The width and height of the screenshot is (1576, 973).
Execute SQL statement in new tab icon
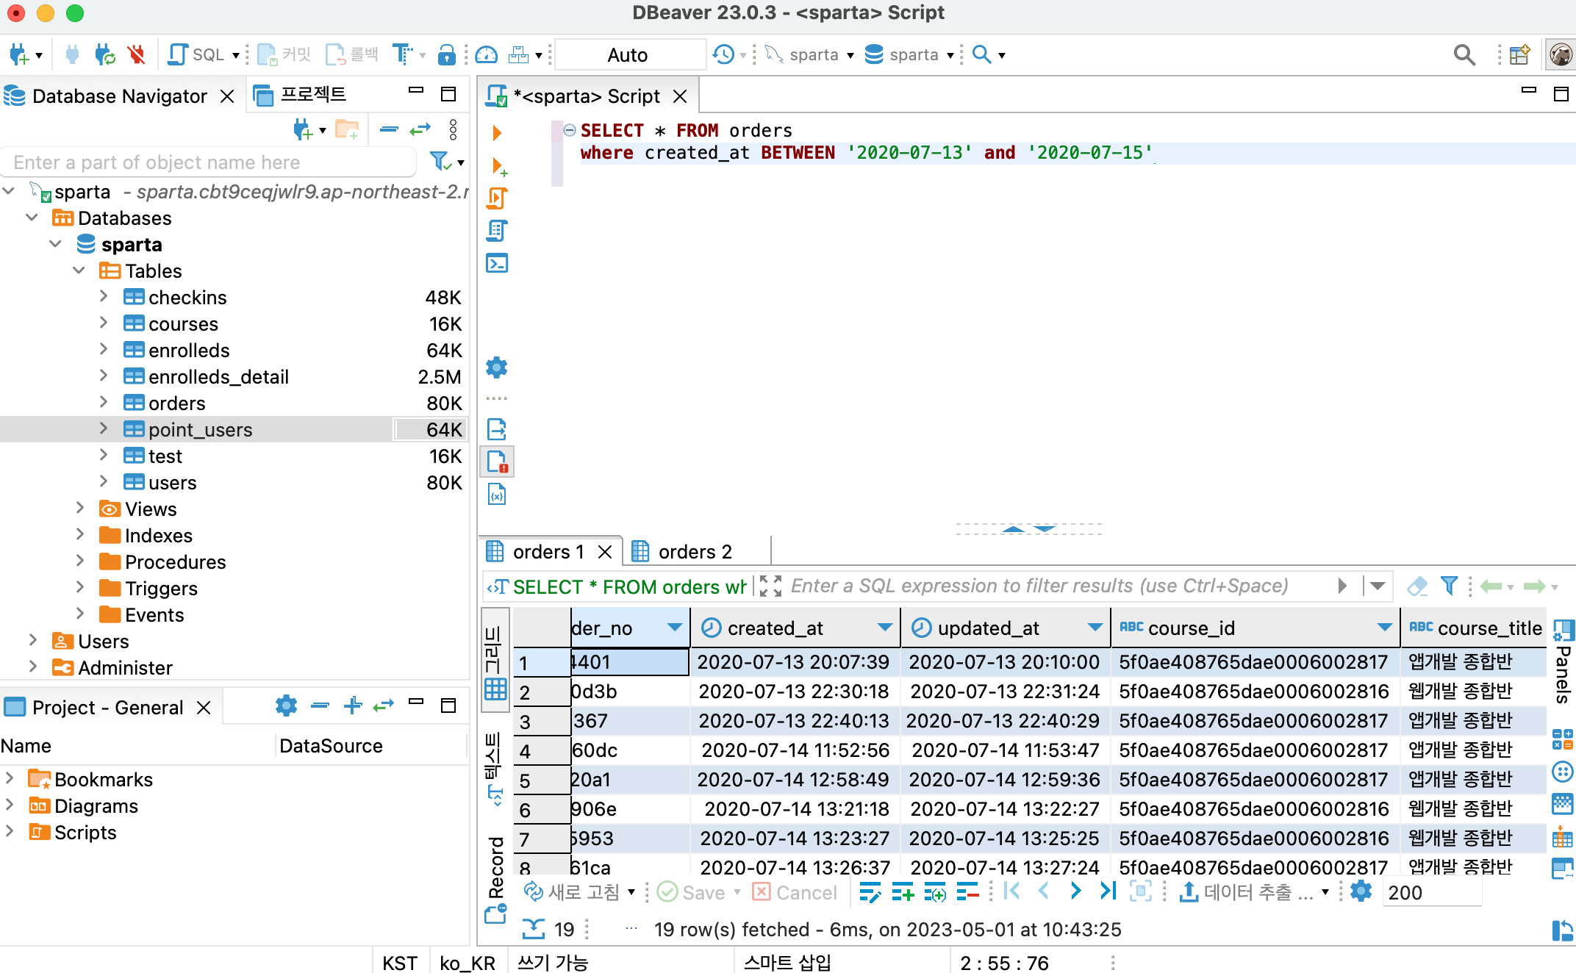499,166
